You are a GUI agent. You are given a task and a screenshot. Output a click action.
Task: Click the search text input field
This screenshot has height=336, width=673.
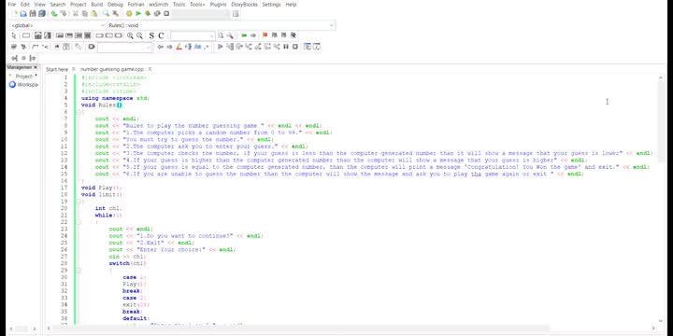coord(192,35)
